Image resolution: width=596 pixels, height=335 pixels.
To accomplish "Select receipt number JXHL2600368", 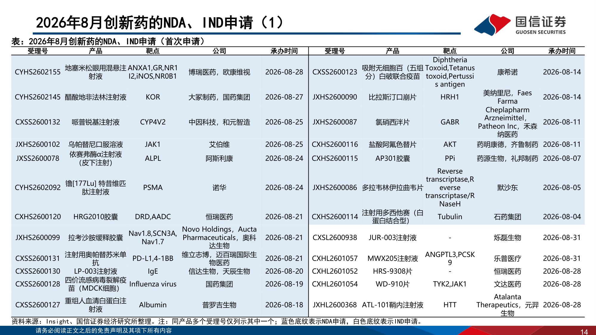I will [x=335, y=305].
